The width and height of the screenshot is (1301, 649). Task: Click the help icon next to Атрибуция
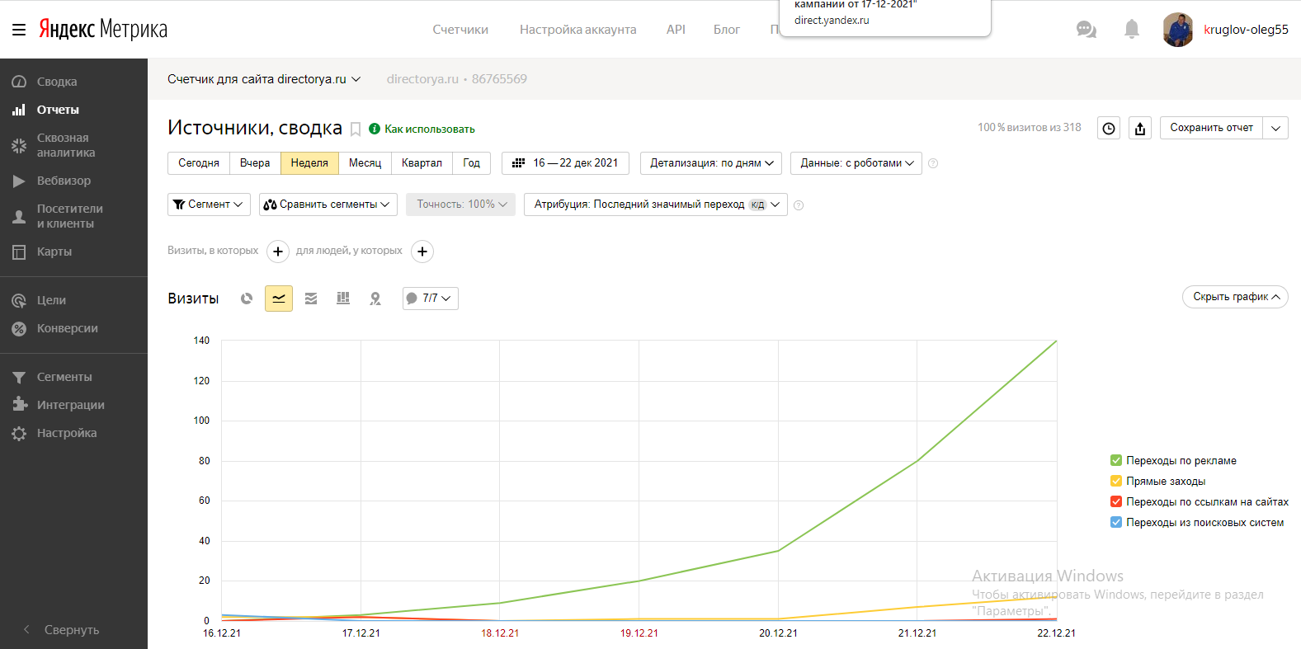point(799,205)
